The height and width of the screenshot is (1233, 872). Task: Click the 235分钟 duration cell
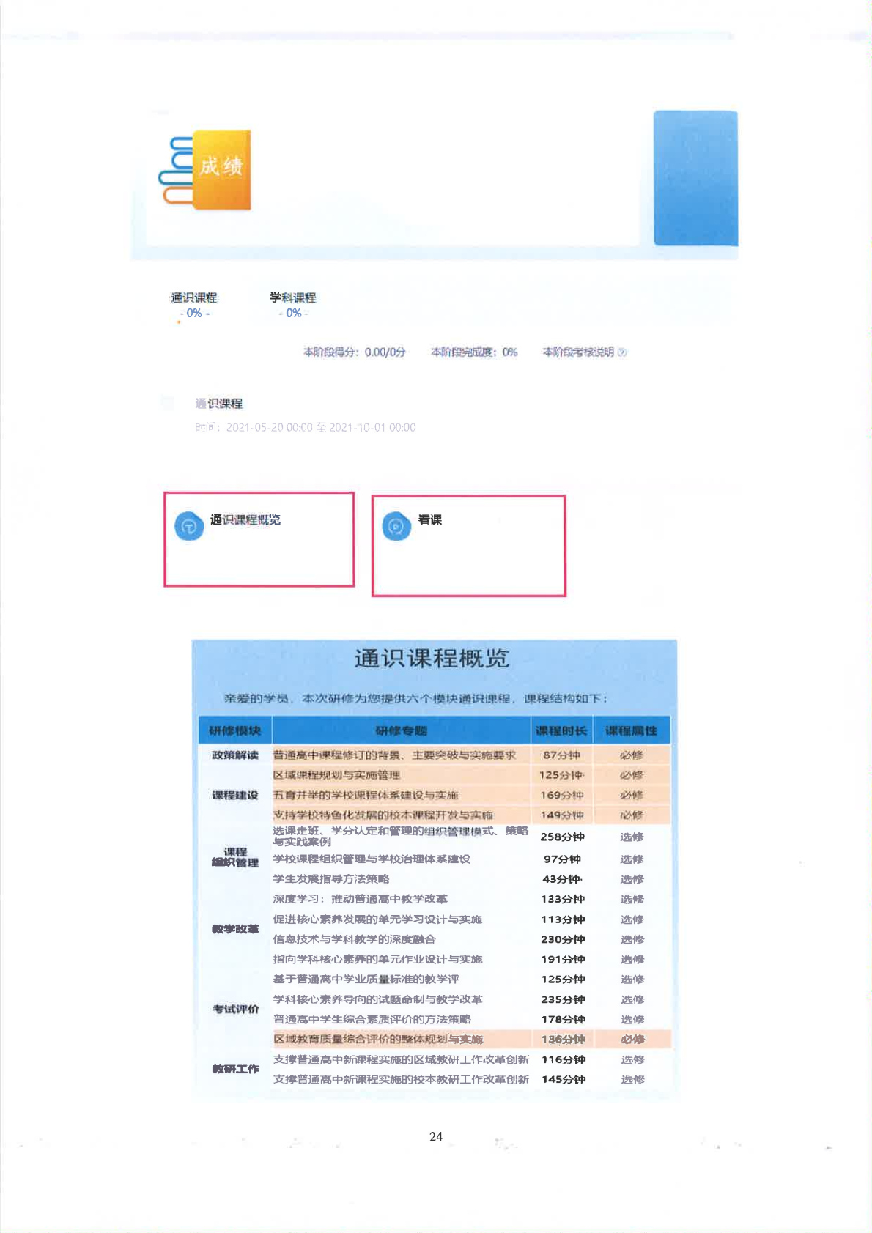click(x=563, y=999)
